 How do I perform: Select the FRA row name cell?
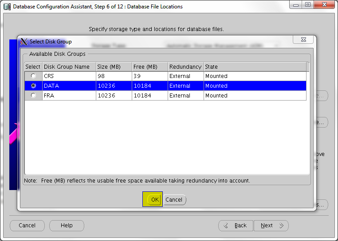pyautogui.click(x=69, y=95)
